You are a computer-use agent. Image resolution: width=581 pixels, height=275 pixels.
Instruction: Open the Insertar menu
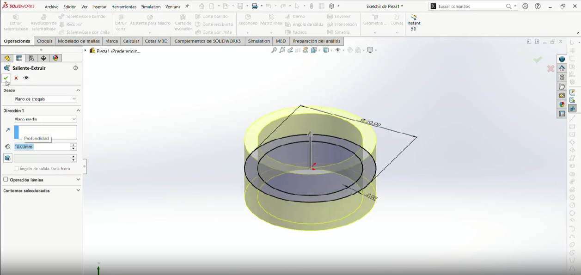coord(99,7)
